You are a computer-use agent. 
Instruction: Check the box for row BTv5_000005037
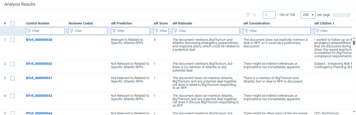(x=13, y=78)
